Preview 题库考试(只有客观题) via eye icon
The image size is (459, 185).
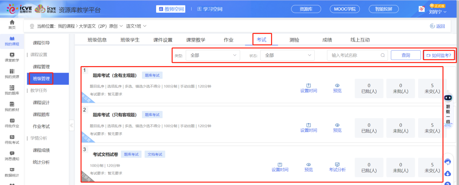(337, 125)
